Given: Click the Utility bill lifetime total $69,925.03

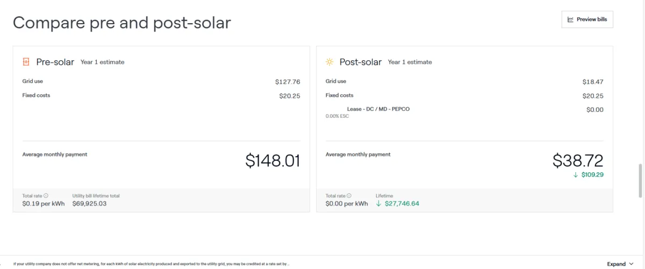Looking at the screenshot, I should tap(96, 204).
